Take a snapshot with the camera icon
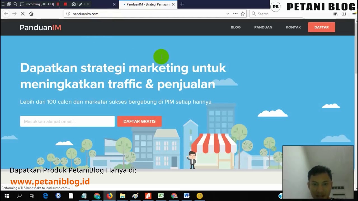Screen dimensions: 358x201 click(74, 4)
